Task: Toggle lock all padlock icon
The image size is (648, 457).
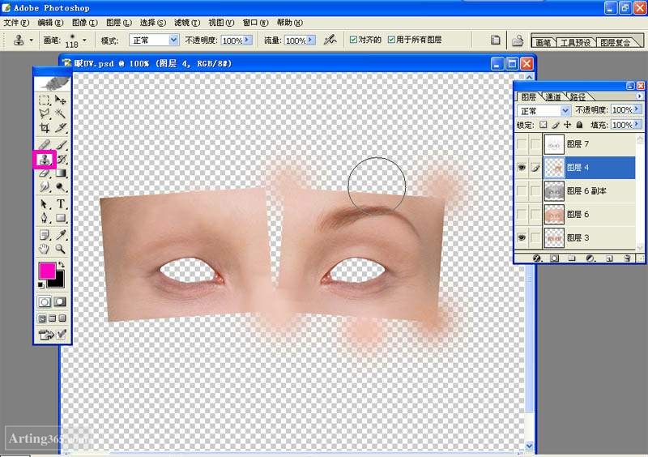Action: (x=579, y=125)
